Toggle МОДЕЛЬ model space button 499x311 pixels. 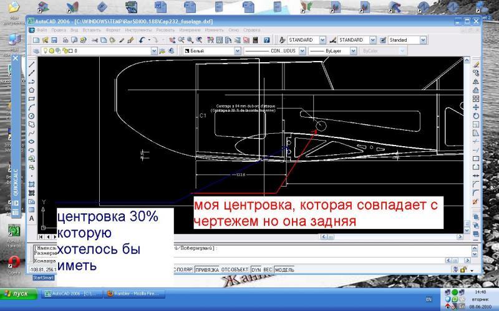[x=284, y=269]
